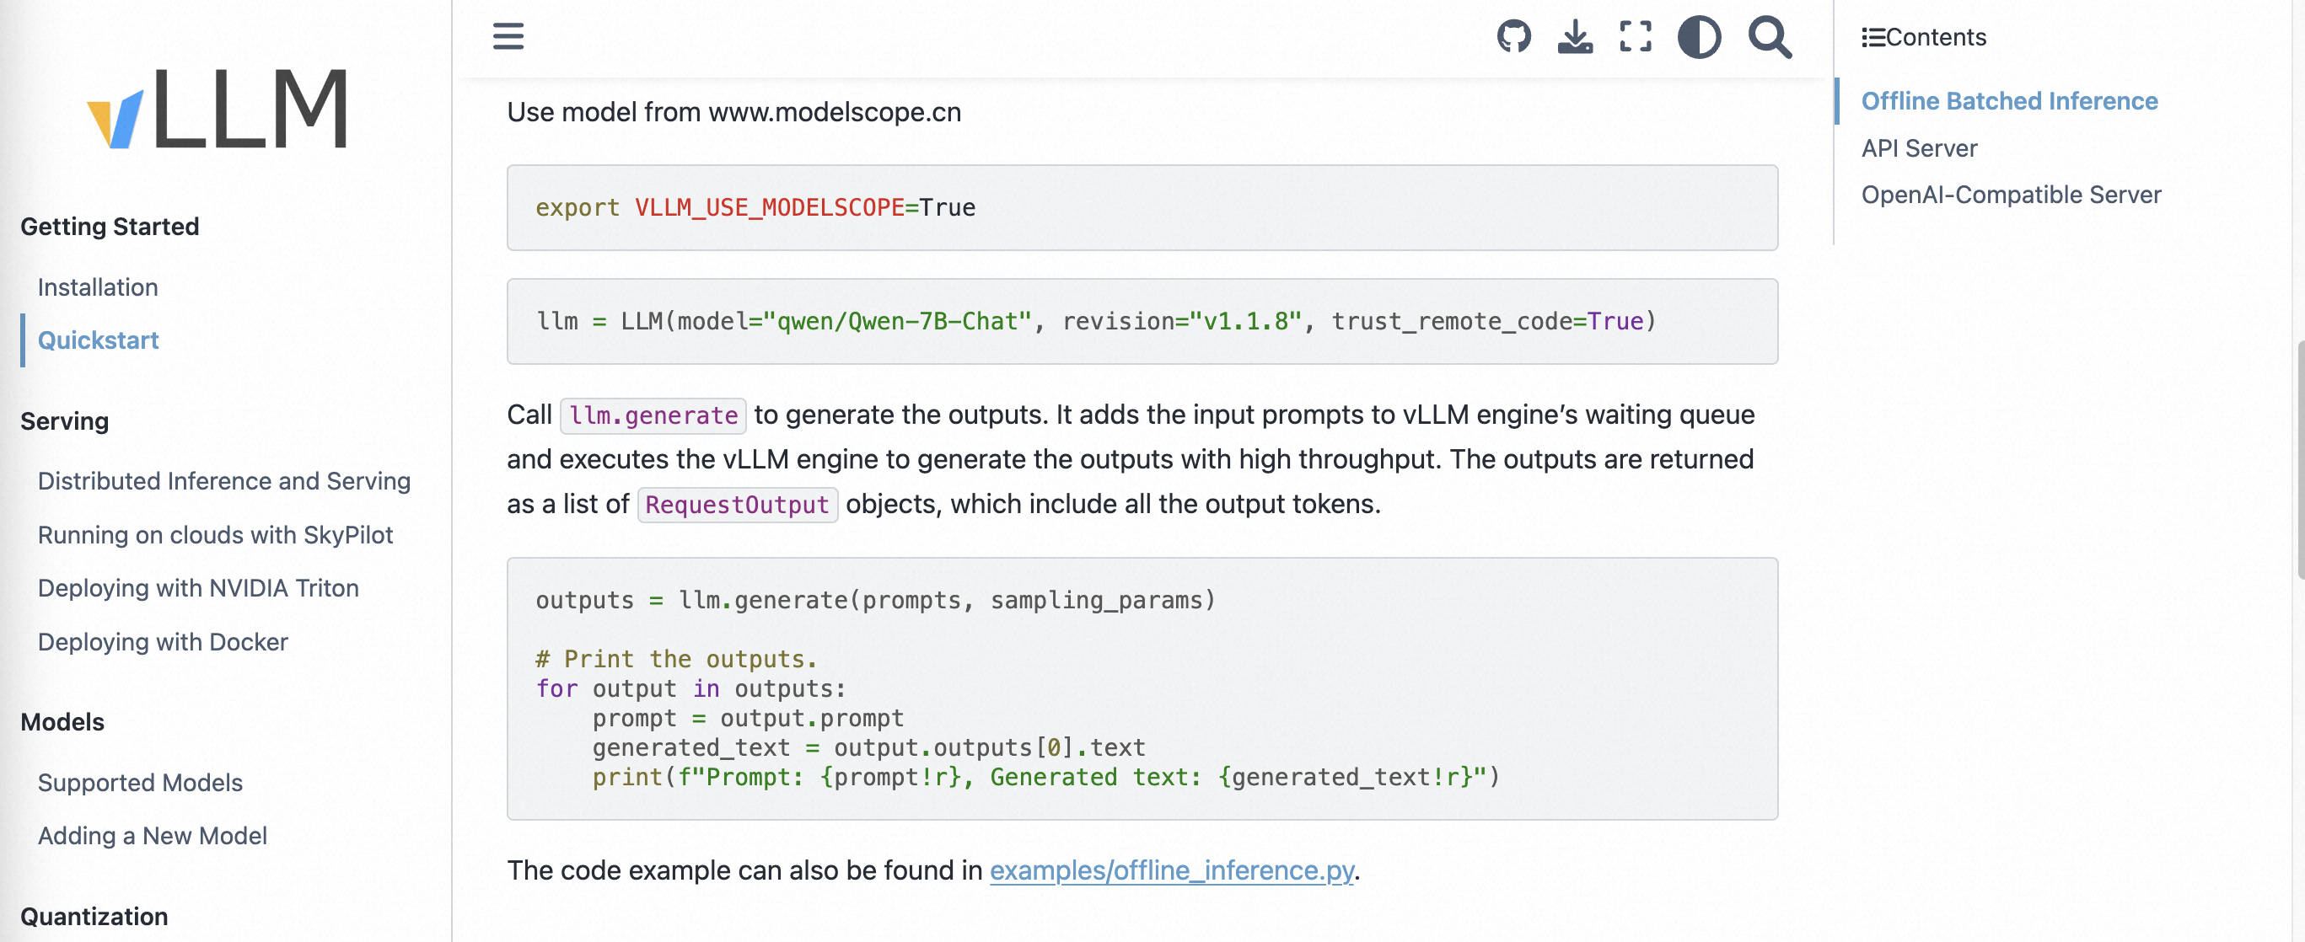This screenshot has width=2305, height=942.
Task: Jump to OpenAI-Compatible Server section
Action: [2011, 195]
